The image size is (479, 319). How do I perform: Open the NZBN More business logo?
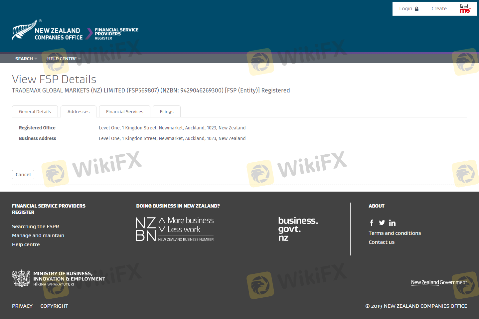click(175, 229)
